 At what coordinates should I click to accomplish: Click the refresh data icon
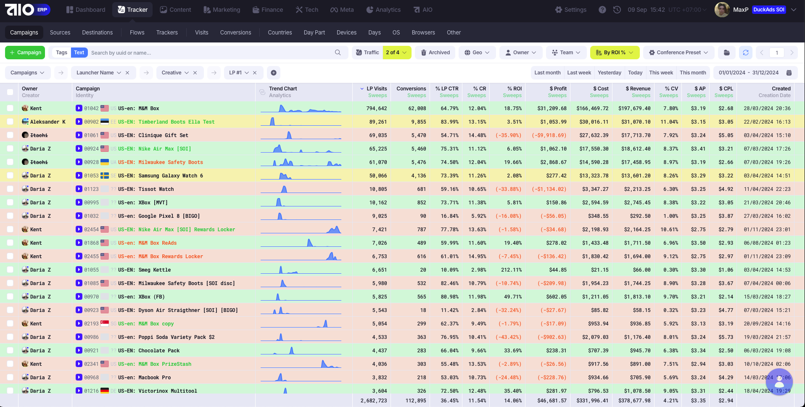click(x=746, y=53)
